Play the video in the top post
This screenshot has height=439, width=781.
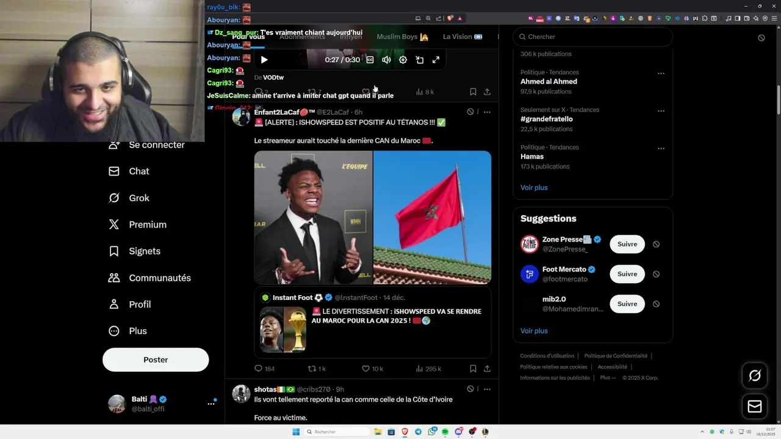[264, 60]
